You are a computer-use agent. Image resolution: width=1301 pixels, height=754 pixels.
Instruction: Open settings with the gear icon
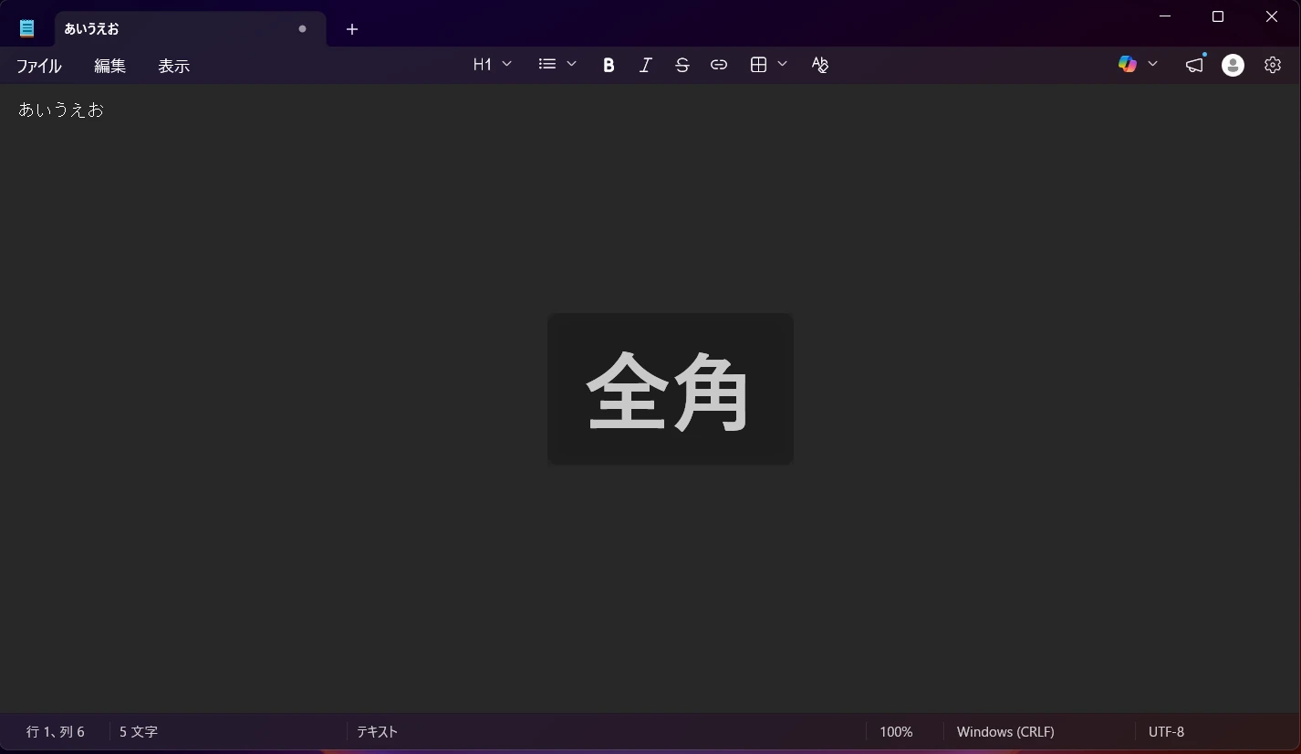point(1273,65)
